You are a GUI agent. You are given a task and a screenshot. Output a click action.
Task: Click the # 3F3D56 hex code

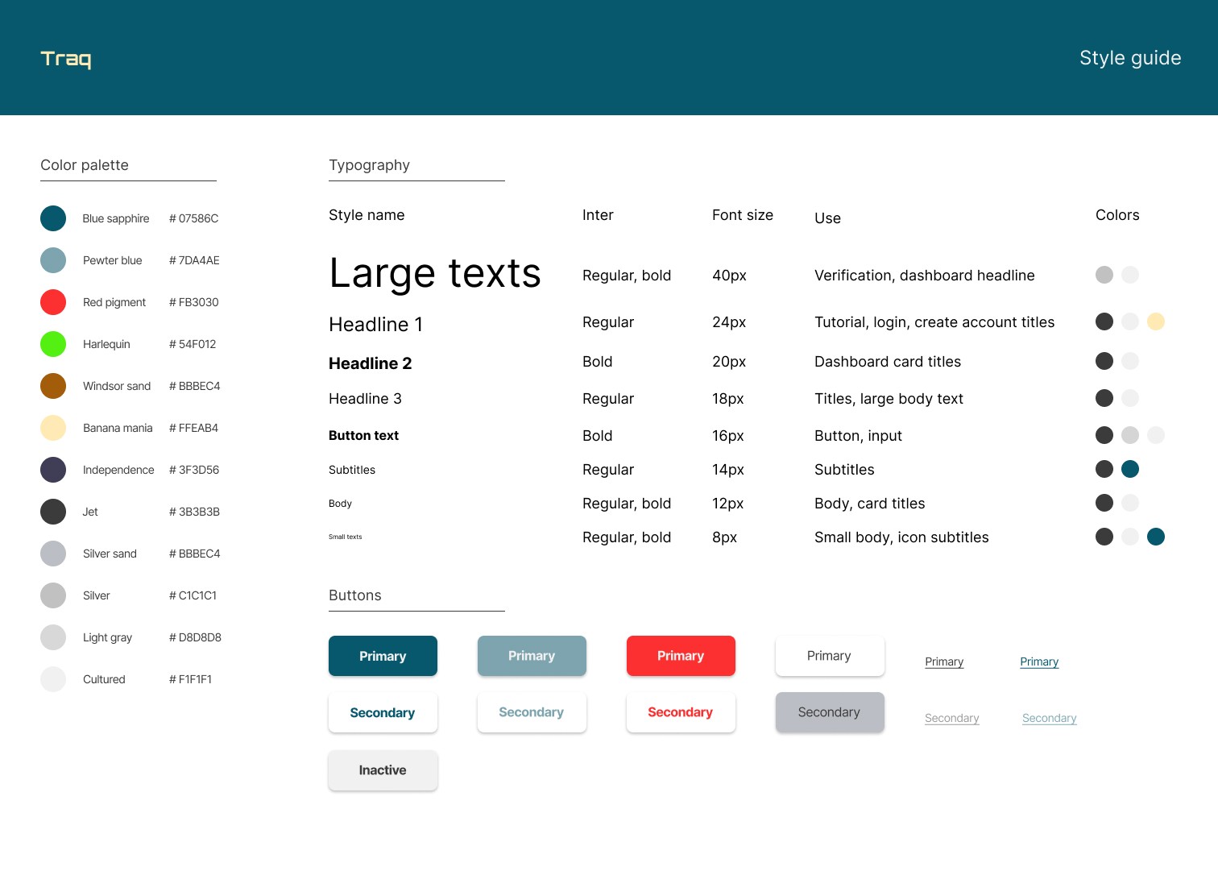click(x=194, y=470)
